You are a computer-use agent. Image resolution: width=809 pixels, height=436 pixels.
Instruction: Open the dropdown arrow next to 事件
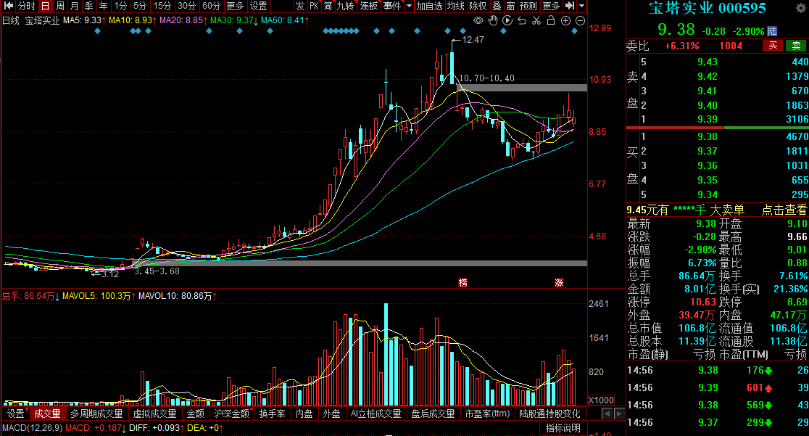(x=409, y=6)
